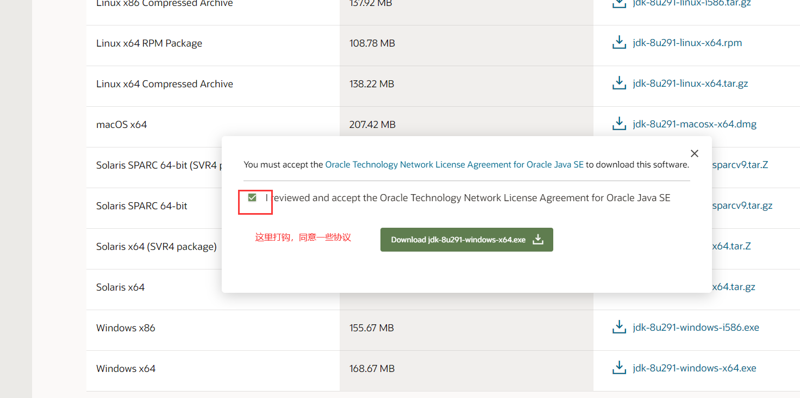Click download icon beside jdk-8u291-linux-x64.rpm
Viewport: 800px width, 398px height.
619,43
